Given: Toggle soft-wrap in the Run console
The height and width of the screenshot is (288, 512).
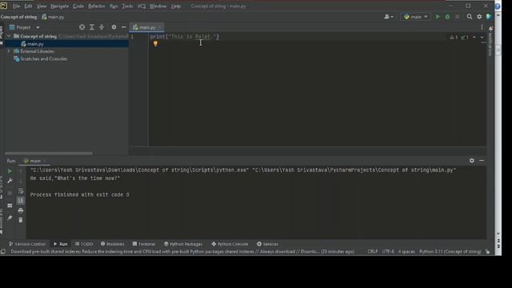Looking at the screenshot, I should [x=21, y=191].
